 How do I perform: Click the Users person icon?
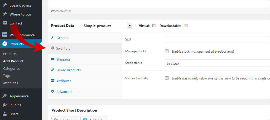pos(5,114)
